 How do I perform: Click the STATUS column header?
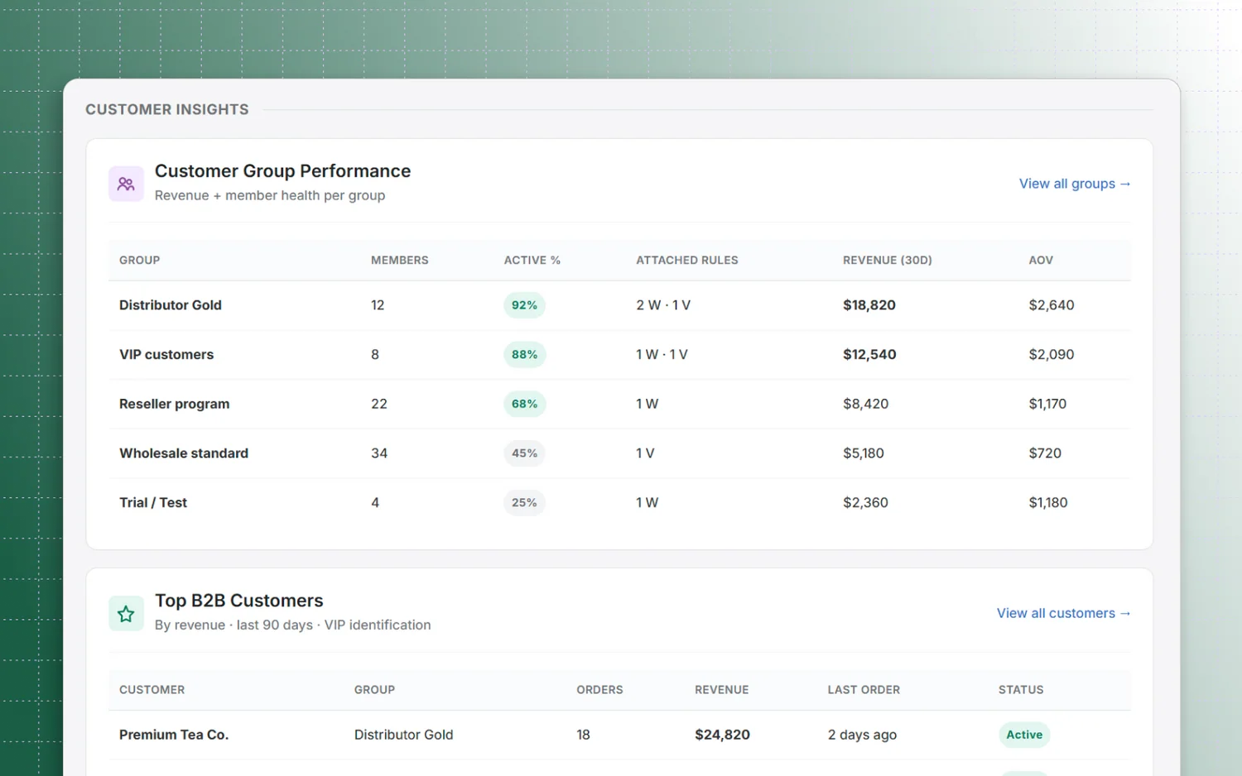[1021, 690]
